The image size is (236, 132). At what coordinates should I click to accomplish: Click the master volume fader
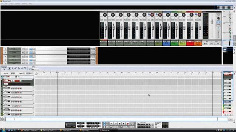tap(212, 21)
